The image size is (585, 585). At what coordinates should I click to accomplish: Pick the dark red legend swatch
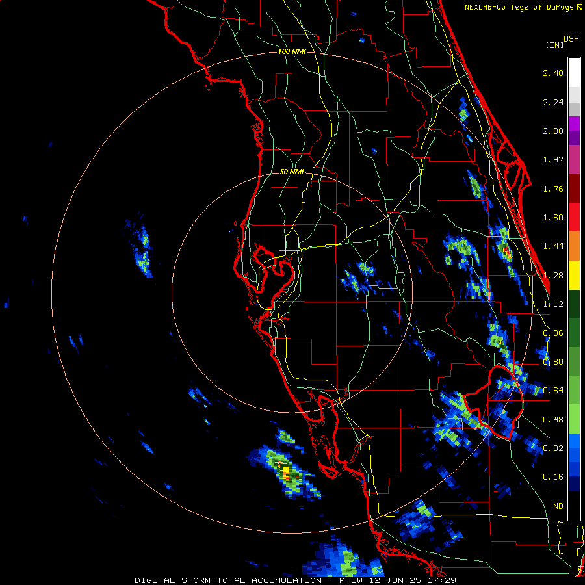tap(574, 188)
